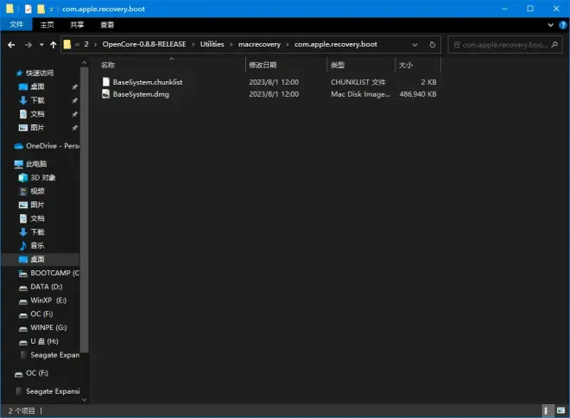Image resolution: width=570 pixels, height=418 pixels.
Task: Open the 3D 对象 folder
Action: click(x=42, y=178)
